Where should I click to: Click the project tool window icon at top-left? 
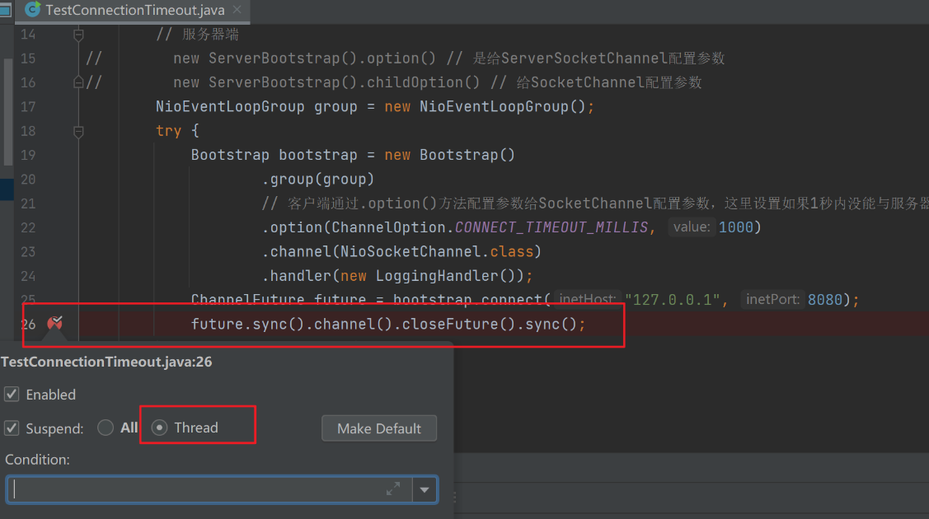pos(5,10)
